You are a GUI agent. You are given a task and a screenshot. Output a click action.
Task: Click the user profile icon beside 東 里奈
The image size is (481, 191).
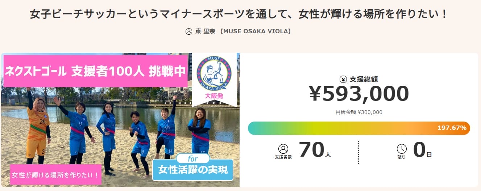(x=189, y=31)
